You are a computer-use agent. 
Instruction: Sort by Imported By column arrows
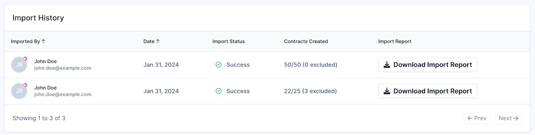[x=43, y=41]
